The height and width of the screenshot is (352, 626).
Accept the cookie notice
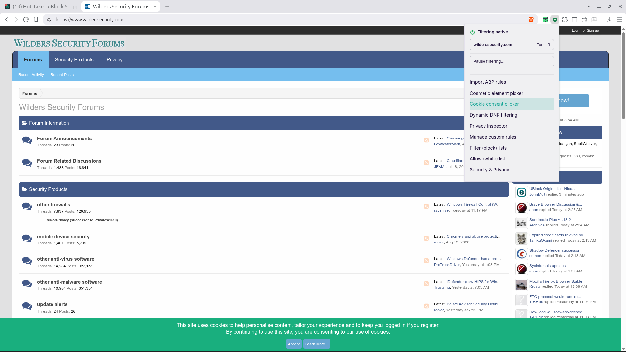point(293,344)
